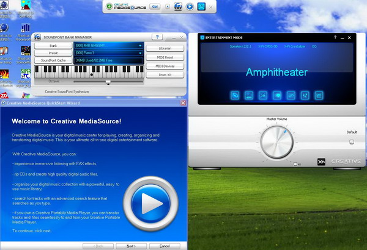Viewport: 367px width, 250px height.
Task: Click X-Fi Crystalizer in Entertainment Mode
Action: coord(295,46)
